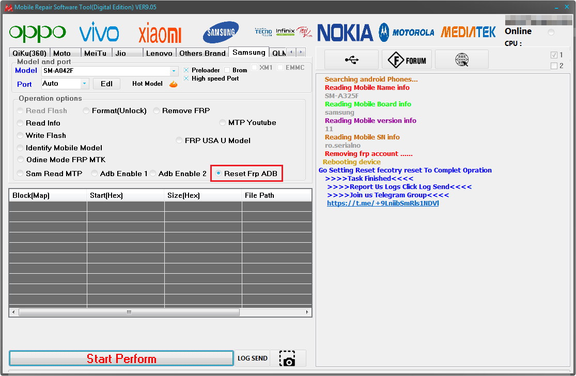Click the Edl button
Viewport: 576px width, 376px height.
106,84
